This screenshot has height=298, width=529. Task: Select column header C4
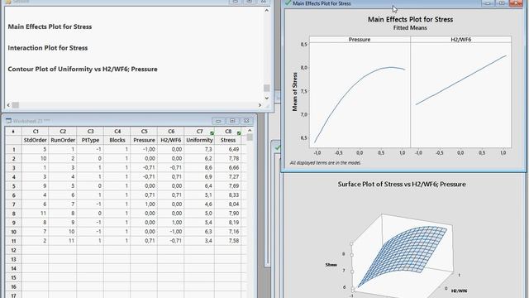pos(117,132)
